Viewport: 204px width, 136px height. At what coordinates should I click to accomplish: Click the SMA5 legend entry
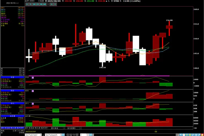click(x=12, y=8)
